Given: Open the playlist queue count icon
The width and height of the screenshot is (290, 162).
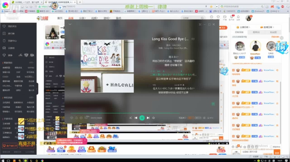Looking at the screenshot, I should point(210,118).
